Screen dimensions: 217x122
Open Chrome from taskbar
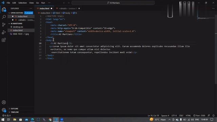tap(50, 120)
